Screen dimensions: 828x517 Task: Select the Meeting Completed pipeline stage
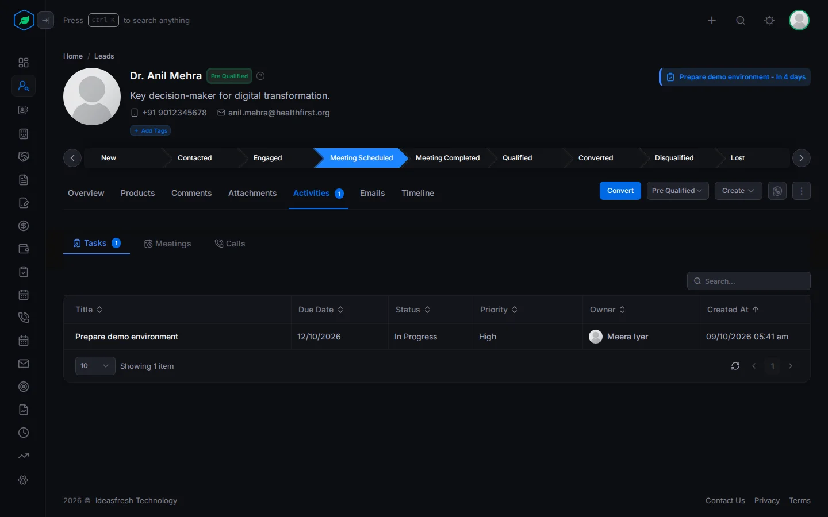[447, 158]
